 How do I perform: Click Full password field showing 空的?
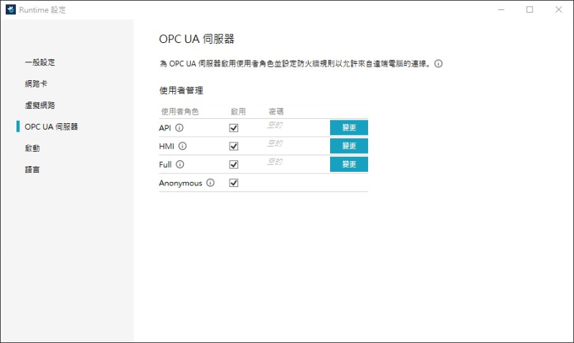275,162
